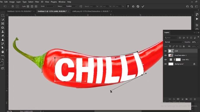Filter layers by shape layers icon
Image resolution: width=200 pixels, height=112 pixels.
(x=191, y=38)
